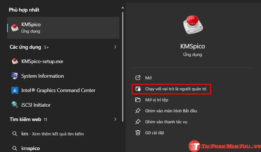Choose Gỡ cài đặt to uninstall

pos(193,133)
